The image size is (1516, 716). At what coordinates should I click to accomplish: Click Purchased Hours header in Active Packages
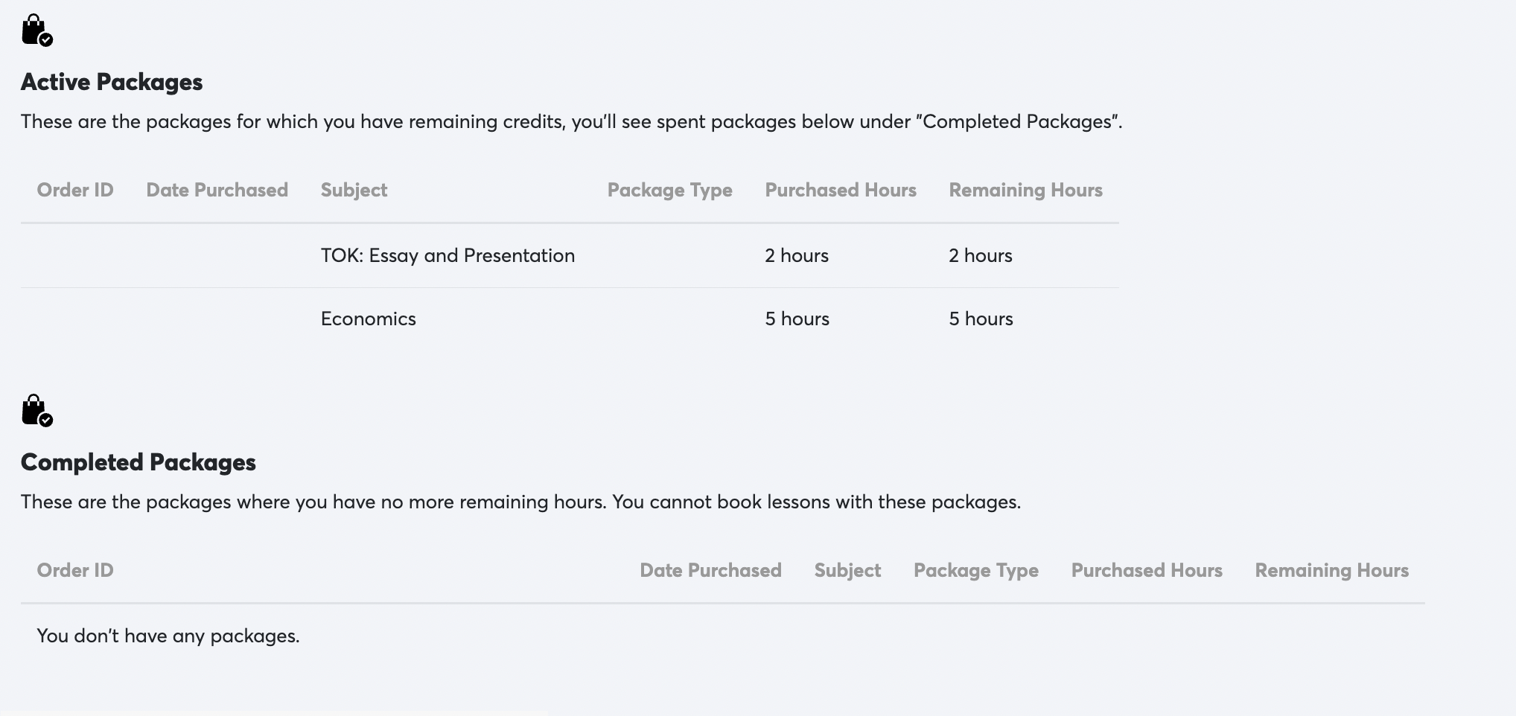841,190
